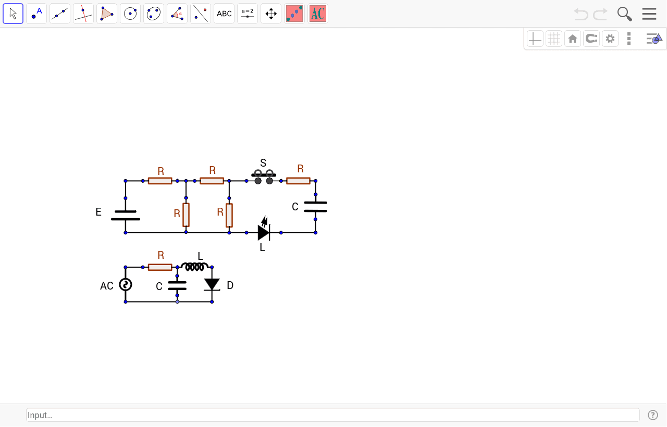This screenshot has width=667, height=427.
Task: Open the three-dot more options menu
Action: [629, 39]
